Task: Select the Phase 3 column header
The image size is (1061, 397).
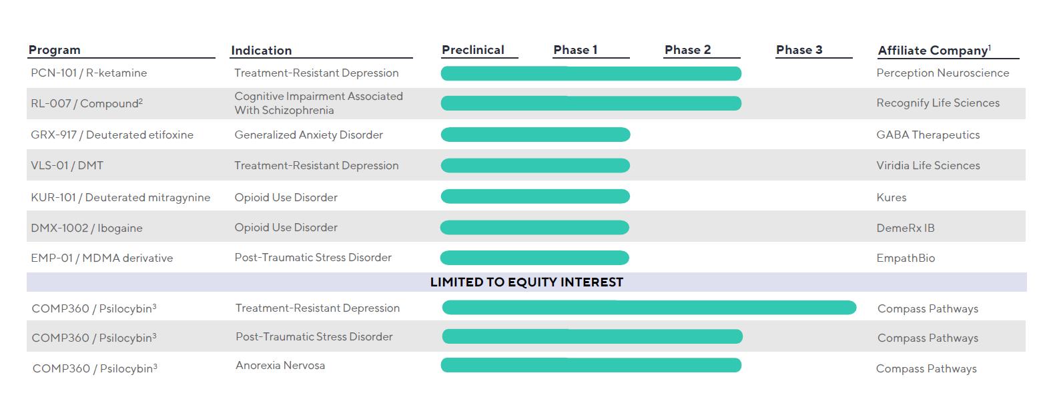Action: pyautogui.click(x=799, y=50)
